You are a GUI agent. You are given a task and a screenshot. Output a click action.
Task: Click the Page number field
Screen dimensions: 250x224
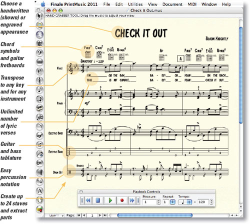point(92,215)
